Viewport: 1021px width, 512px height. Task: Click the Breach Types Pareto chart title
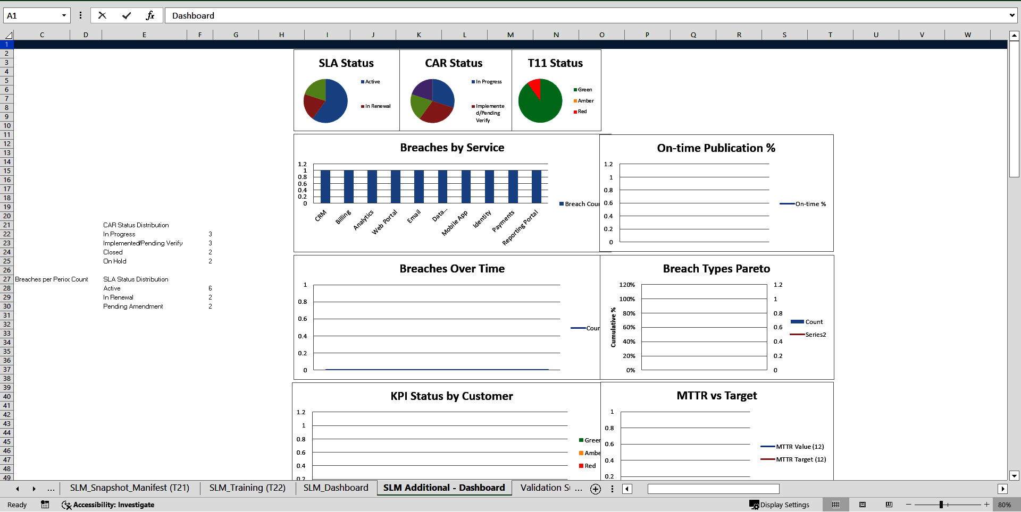point(716,269)
